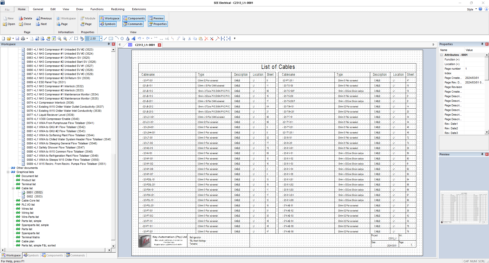The width and height of the screenshot is (489, 263).
Task: Toggle the Symbols pane view button
Action: point(108,24)
